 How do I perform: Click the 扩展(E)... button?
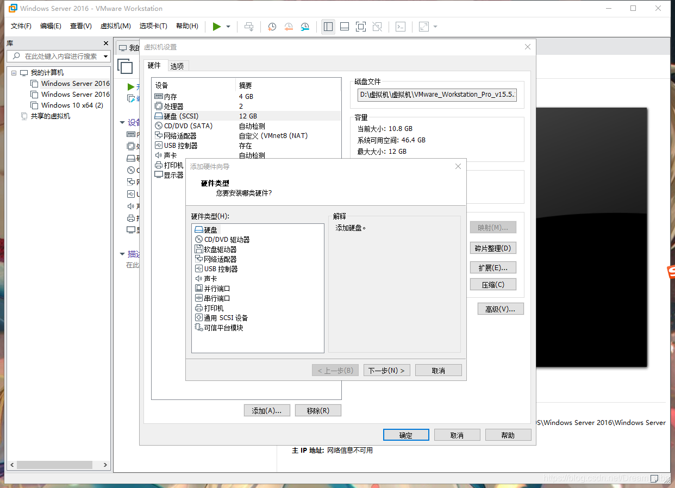tap(493, 268)
